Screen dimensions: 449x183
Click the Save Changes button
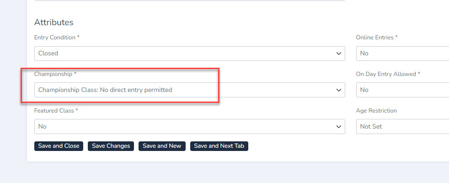click(x=111, y=146)
